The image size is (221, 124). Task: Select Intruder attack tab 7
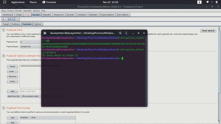point(11,19)
